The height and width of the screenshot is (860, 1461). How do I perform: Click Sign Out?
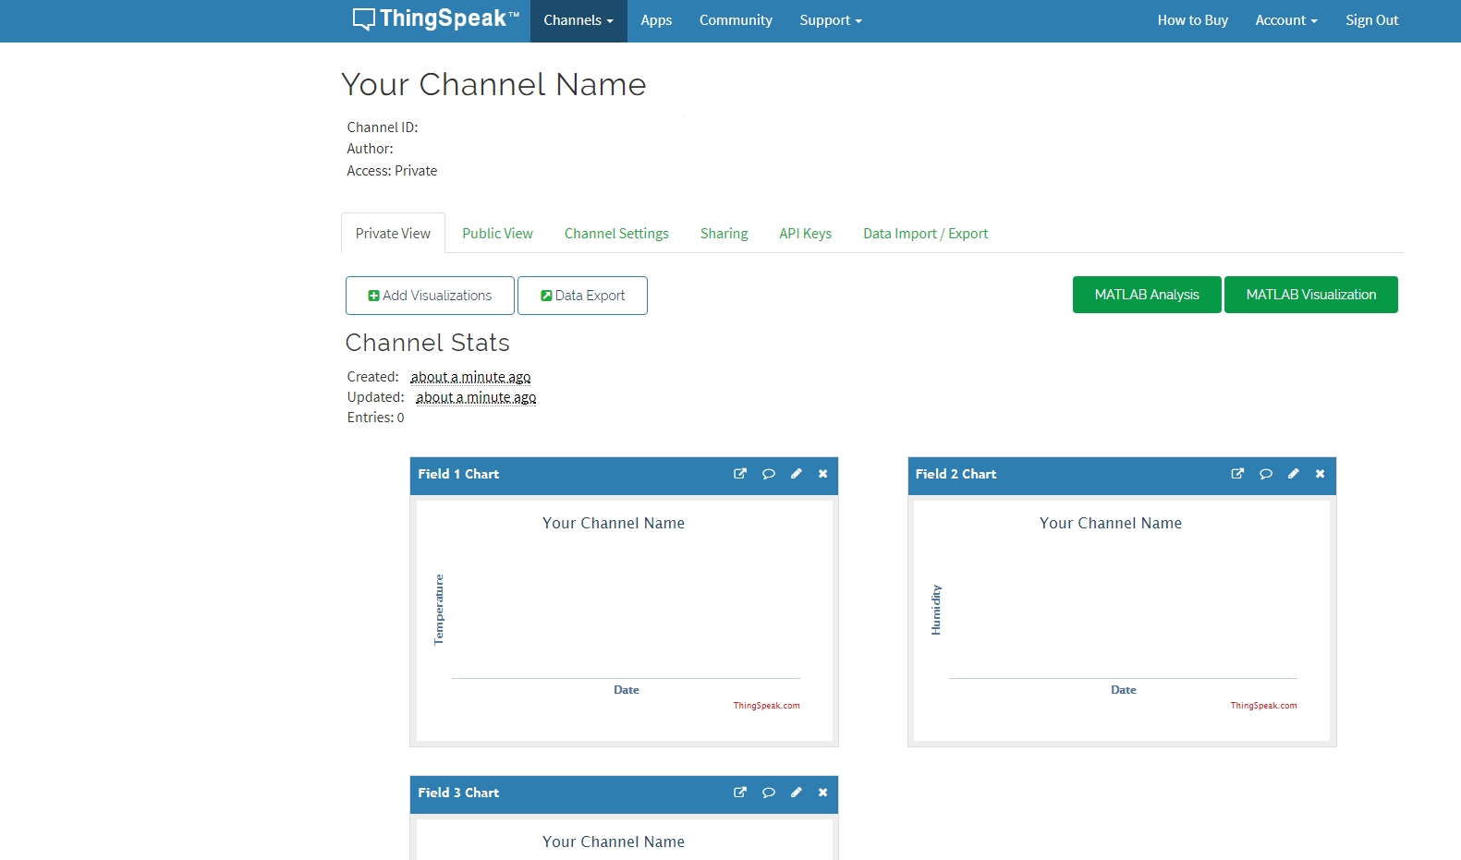(1372, 20)
